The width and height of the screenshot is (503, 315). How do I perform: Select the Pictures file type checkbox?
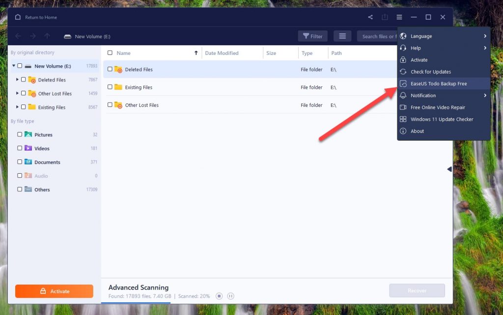point(20,134)
